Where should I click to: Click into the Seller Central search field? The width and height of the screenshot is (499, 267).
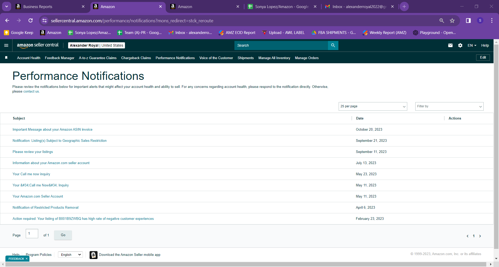[281, 45]
